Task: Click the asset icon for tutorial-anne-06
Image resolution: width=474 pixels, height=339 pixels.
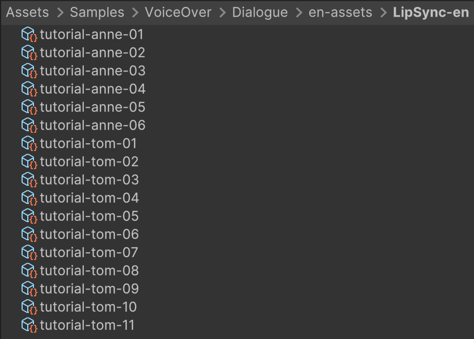Action: (28, 125)
